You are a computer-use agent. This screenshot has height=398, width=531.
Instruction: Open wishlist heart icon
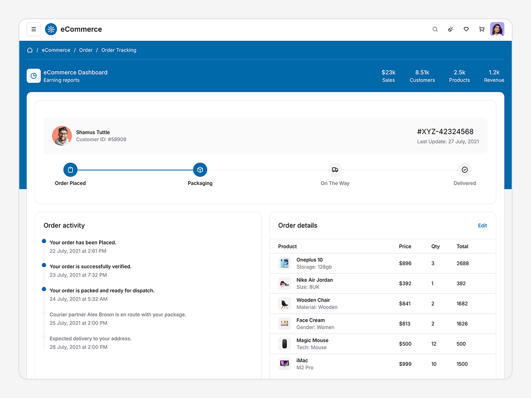pos(466,29)
